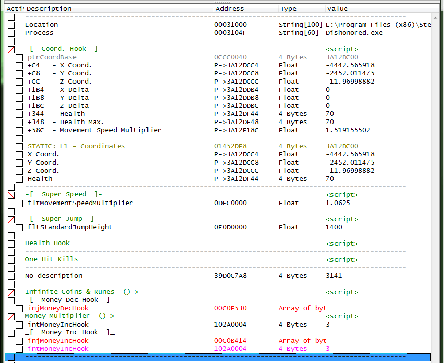Check the X Delta entry
The image size is (444, 363).
[19, 89]
